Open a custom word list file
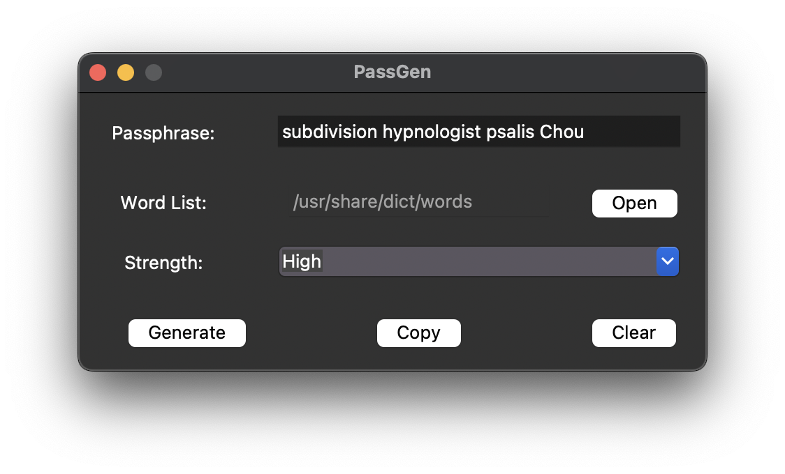Viewport: 785px width, 474px height. pos(634,203)
